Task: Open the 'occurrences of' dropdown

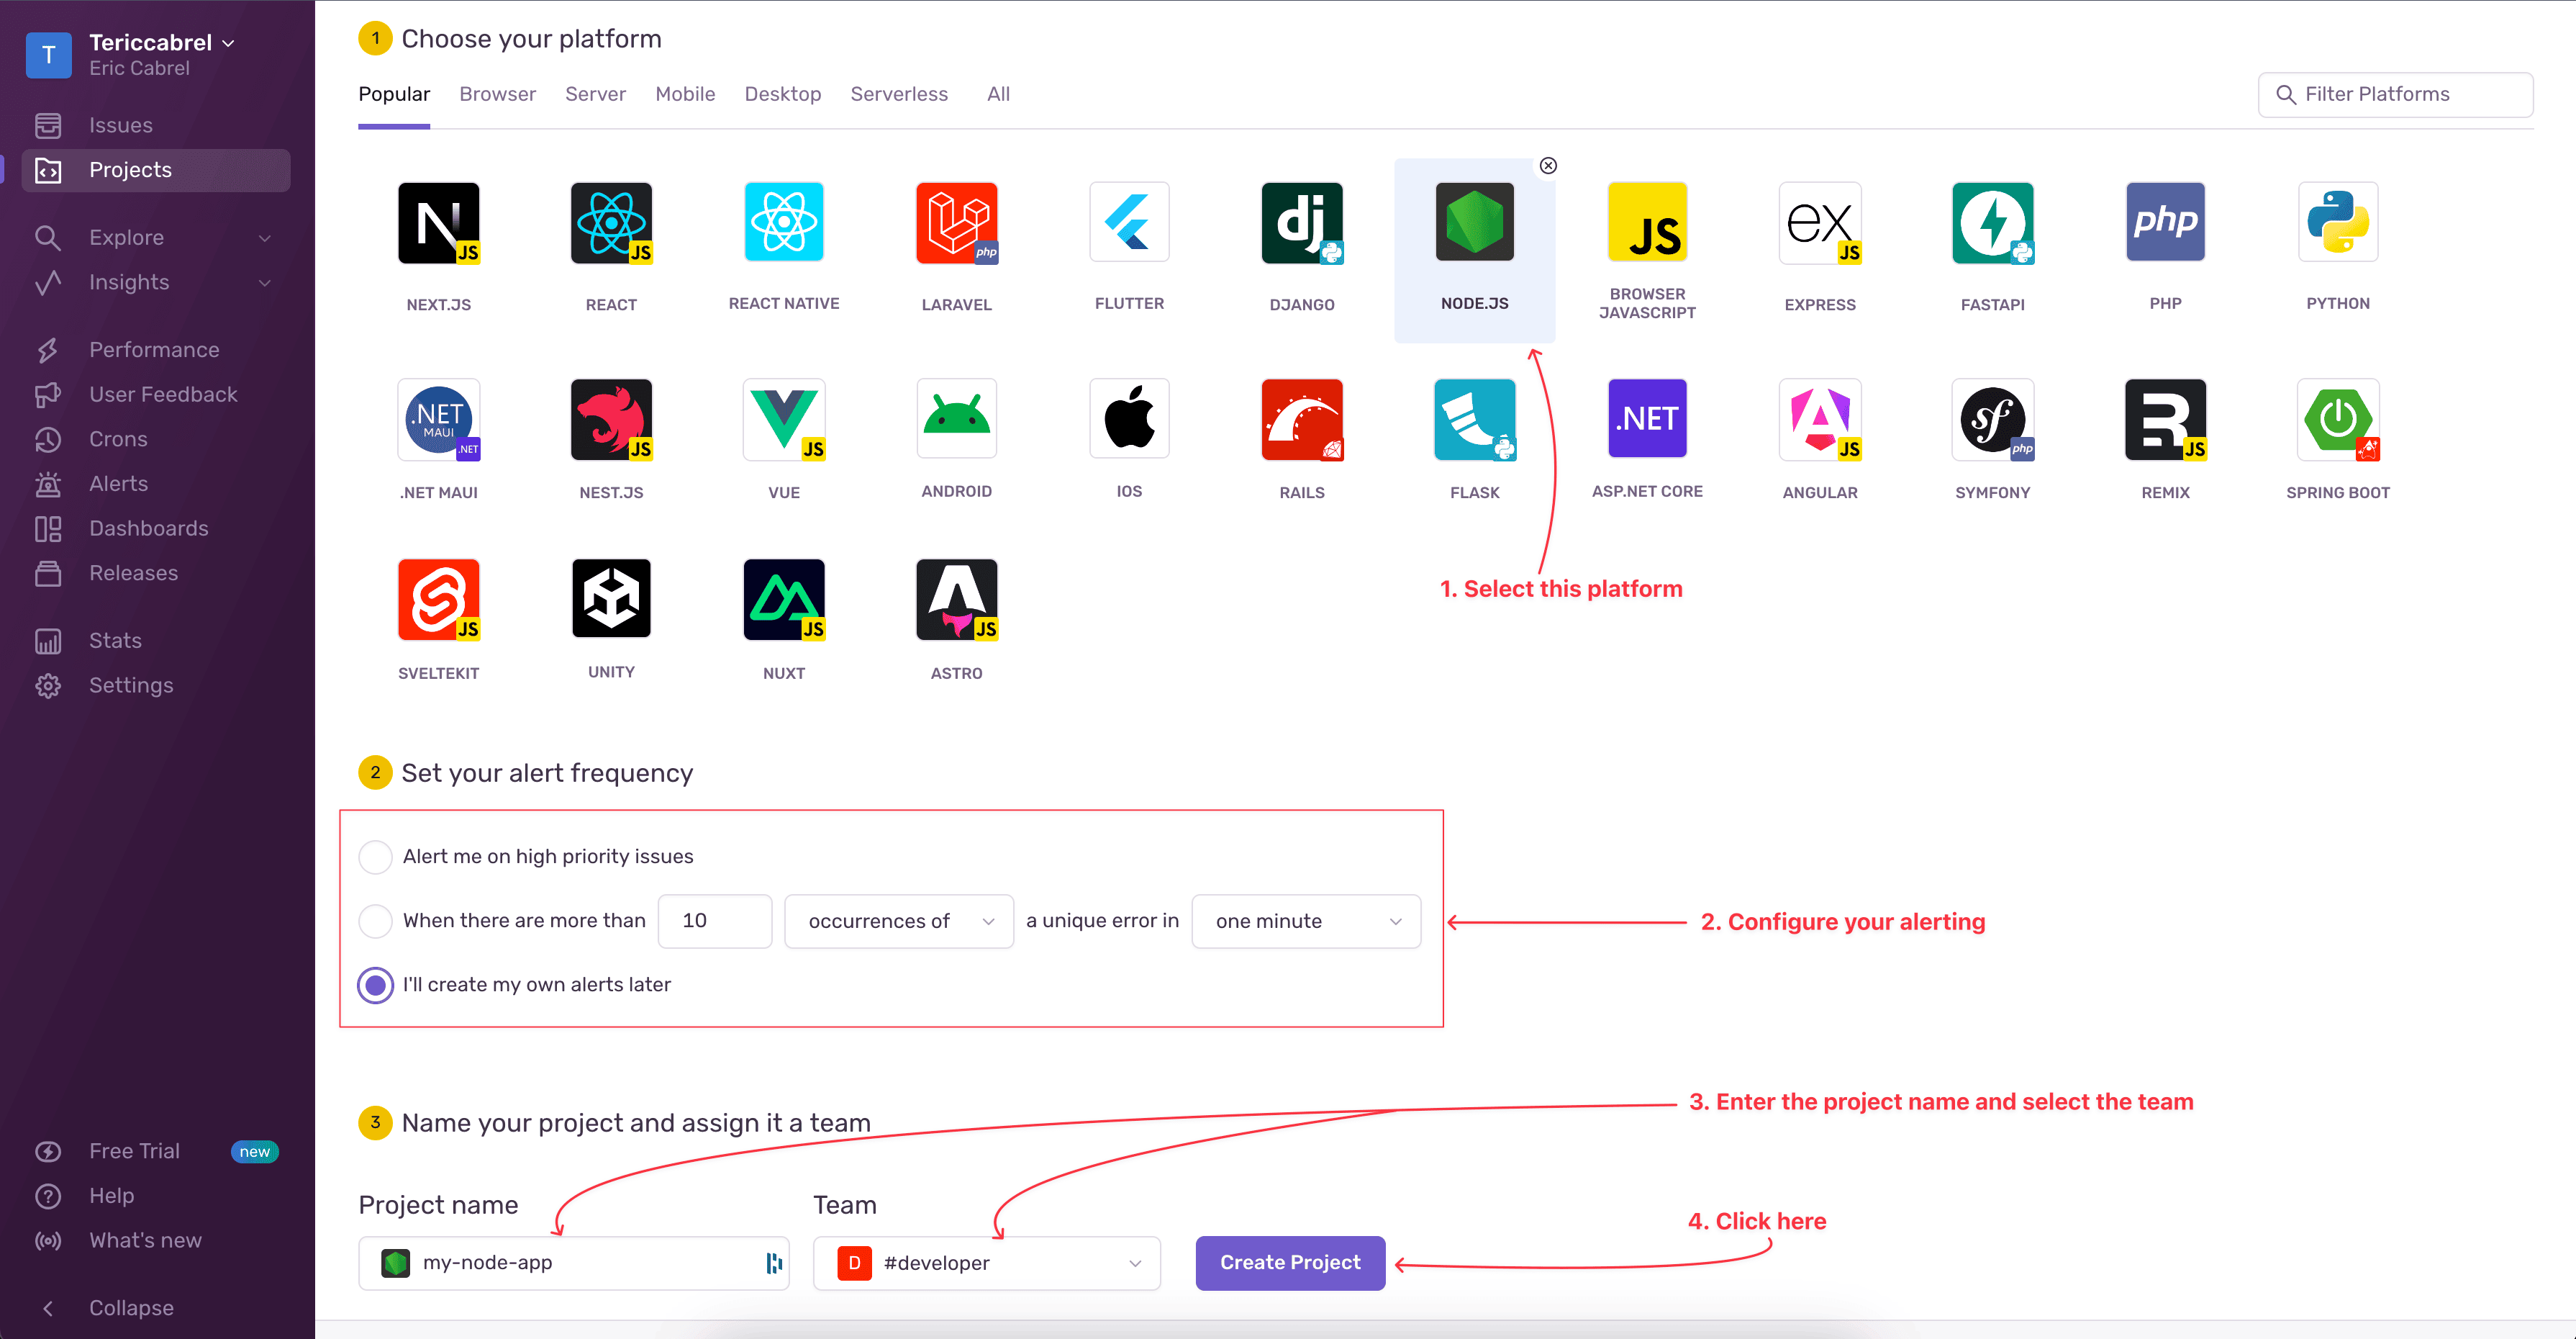Action: [897, 921]
